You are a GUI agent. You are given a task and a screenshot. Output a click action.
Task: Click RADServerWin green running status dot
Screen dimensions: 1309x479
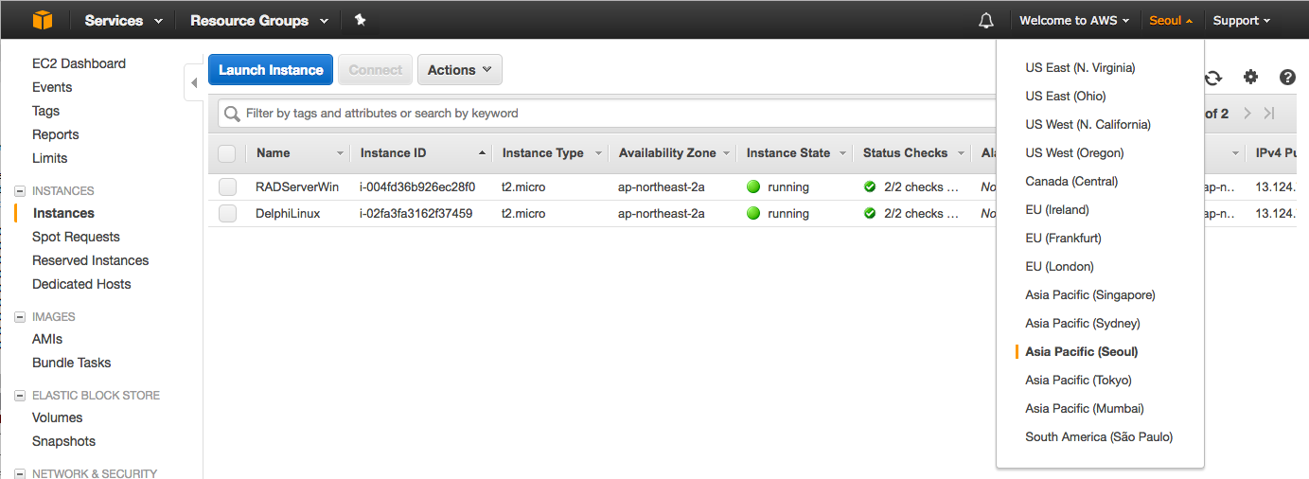point(753,186)
